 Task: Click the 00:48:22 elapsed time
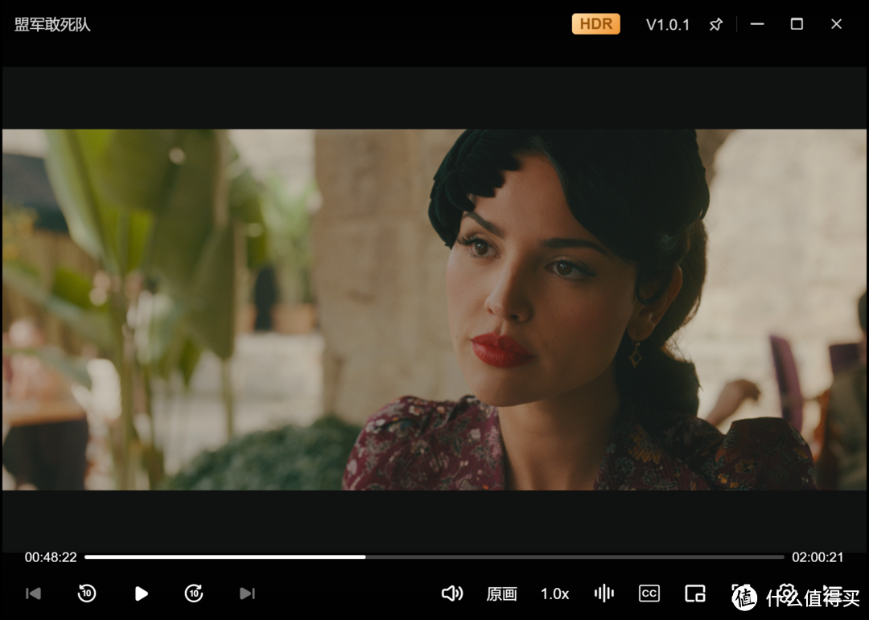[x=51, y=557]
